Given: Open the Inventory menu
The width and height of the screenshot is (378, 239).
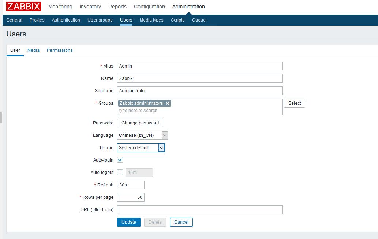Looking at the screenshot, I should click(x=90, y=7).
